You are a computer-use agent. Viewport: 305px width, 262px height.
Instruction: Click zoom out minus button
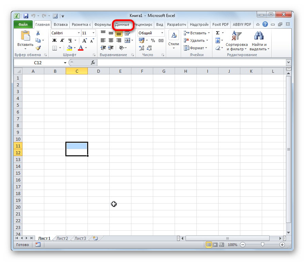pos(243,245)
